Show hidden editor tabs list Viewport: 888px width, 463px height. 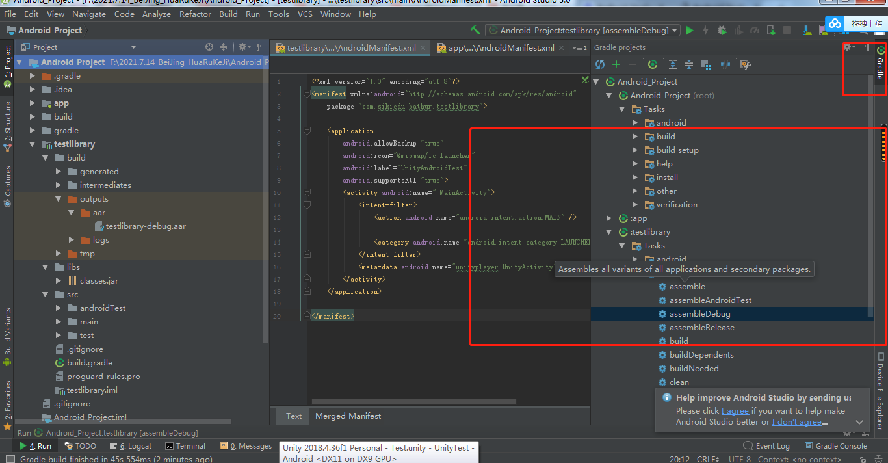point(579,47)
